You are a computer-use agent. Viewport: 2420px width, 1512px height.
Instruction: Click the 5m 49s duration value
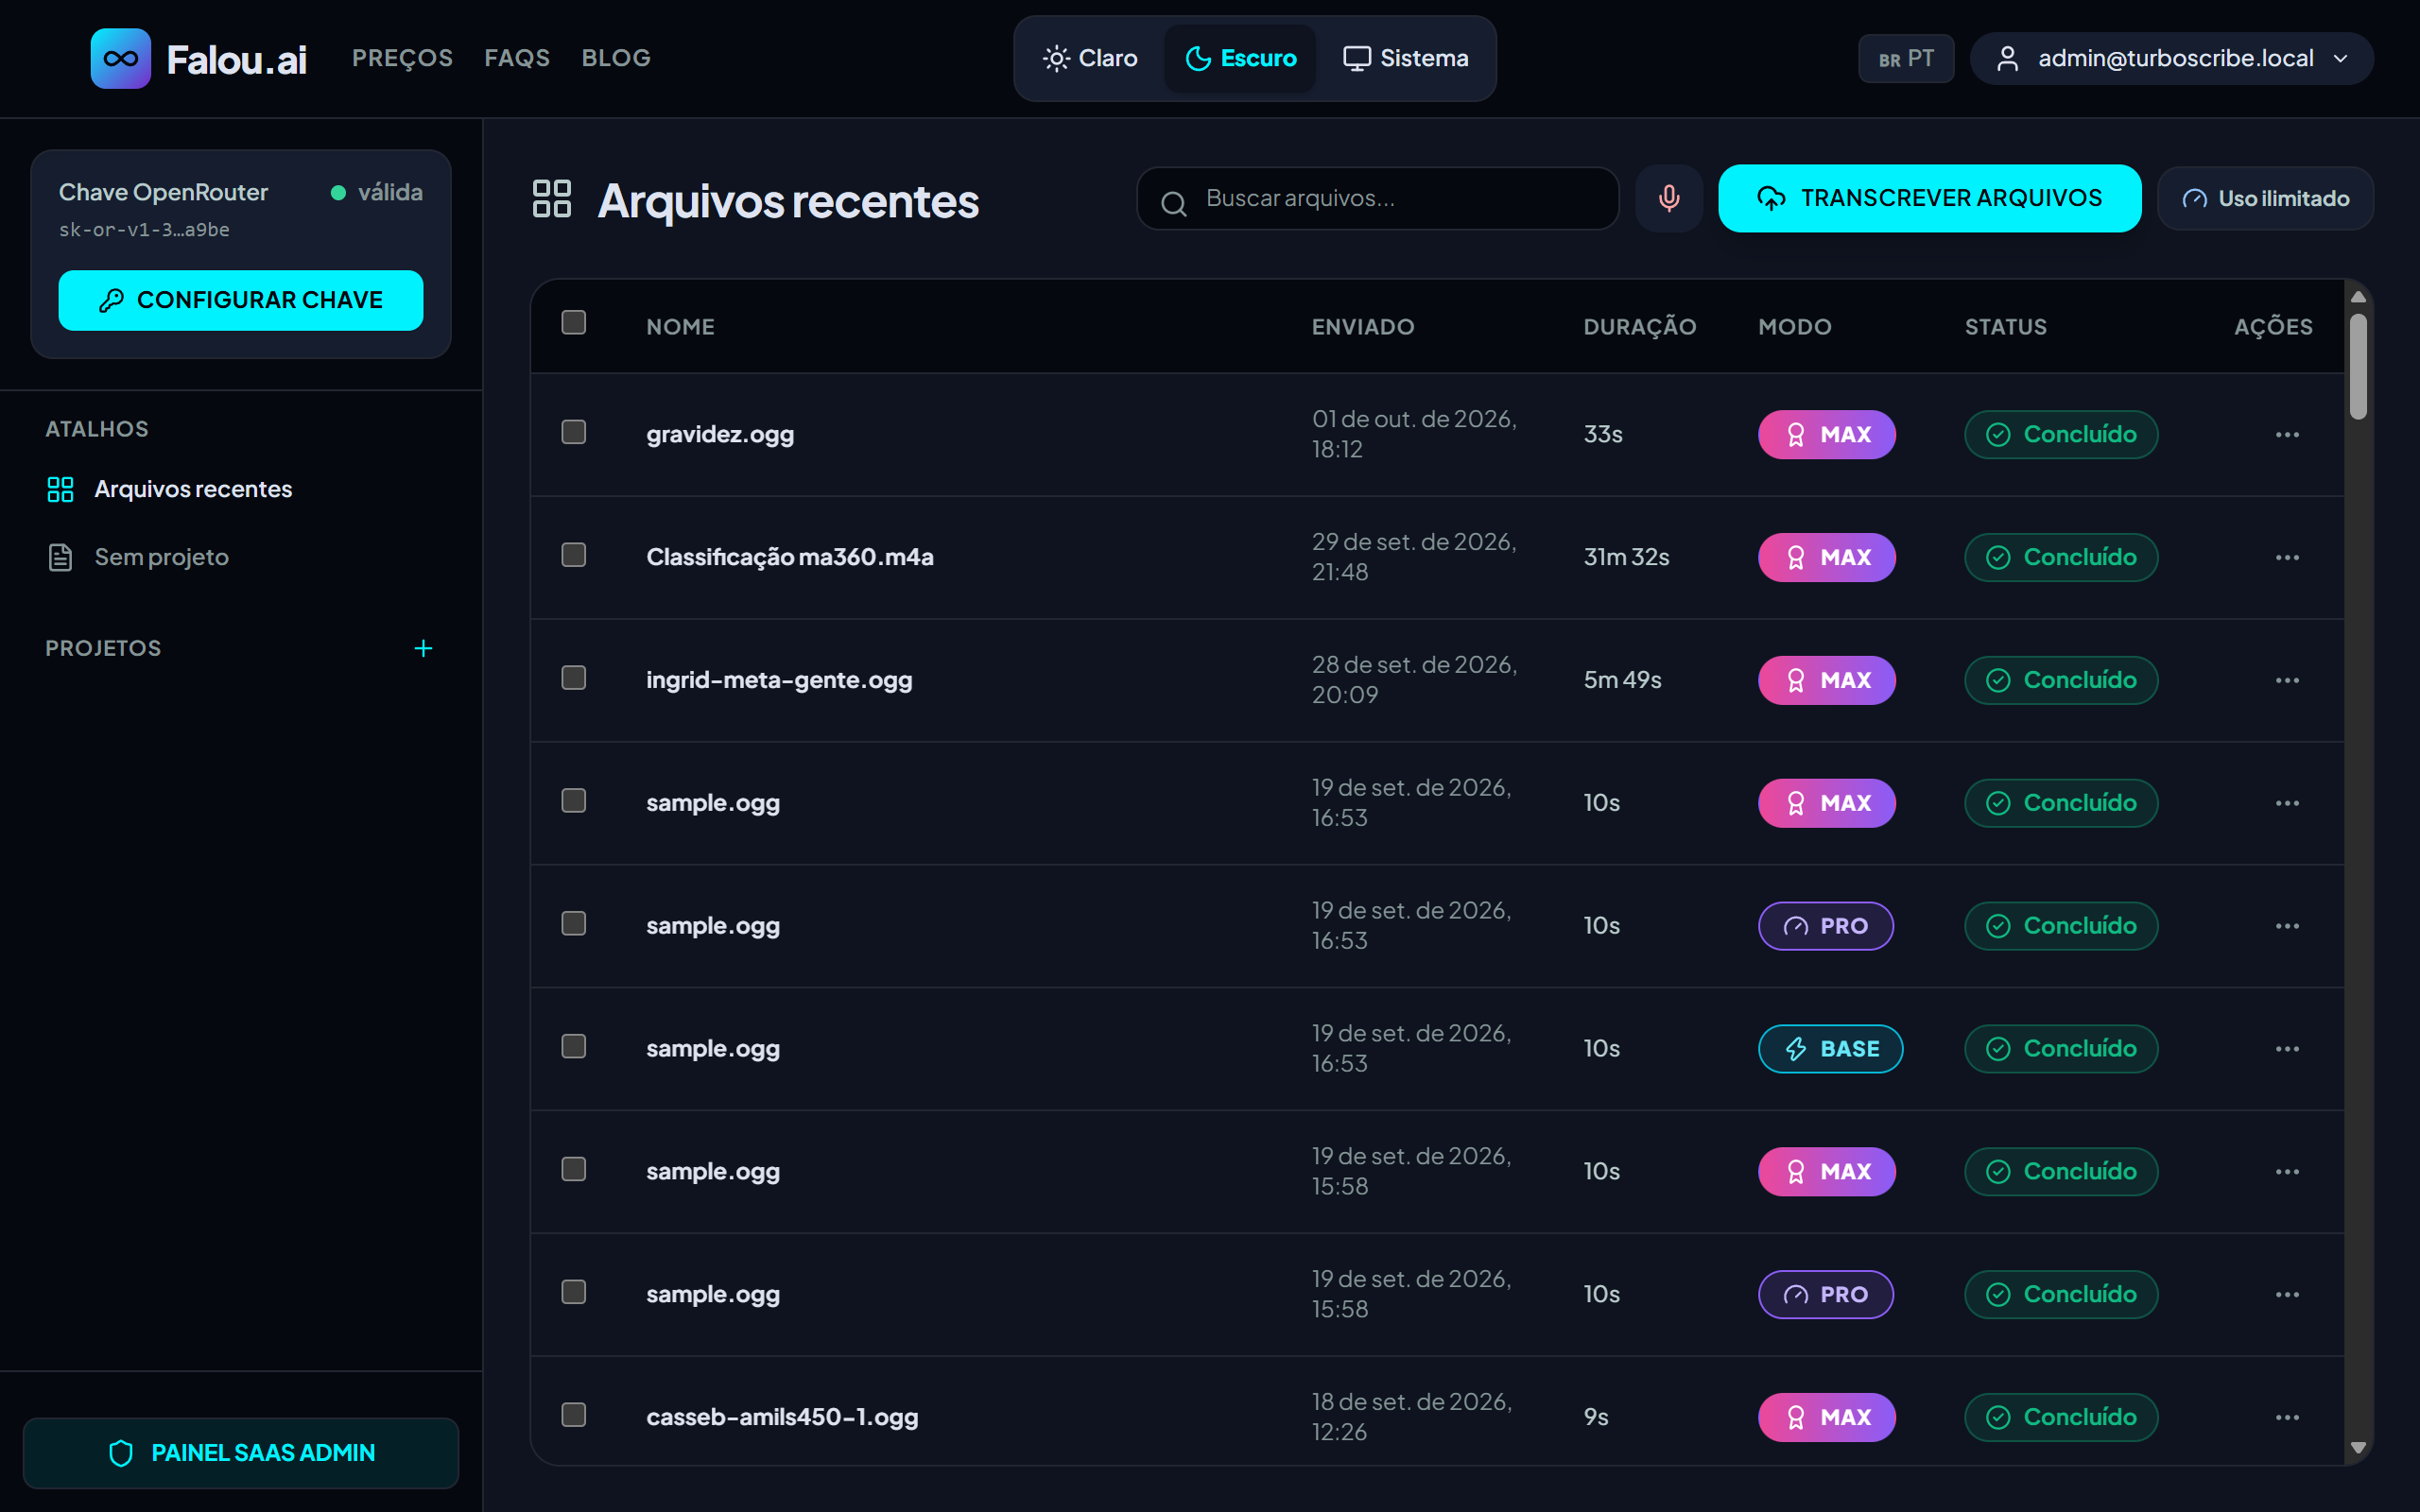click(1622, 680)
